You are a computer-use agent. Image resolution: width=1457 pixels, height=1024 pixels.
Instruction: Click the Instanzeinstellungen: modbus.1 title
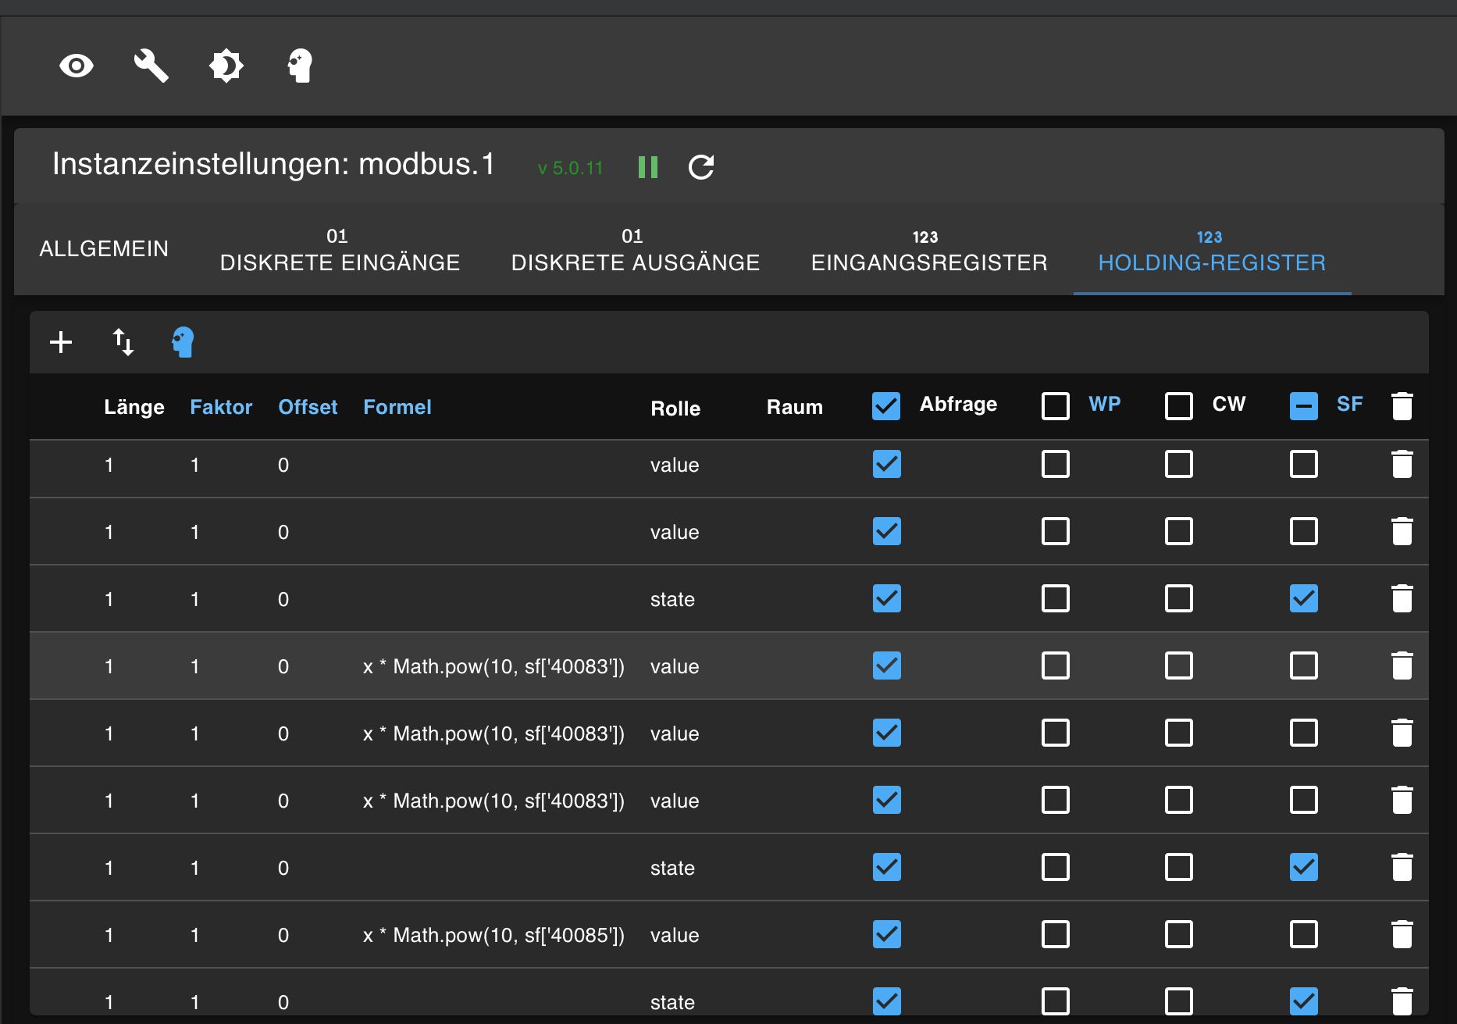coord(273,164)
